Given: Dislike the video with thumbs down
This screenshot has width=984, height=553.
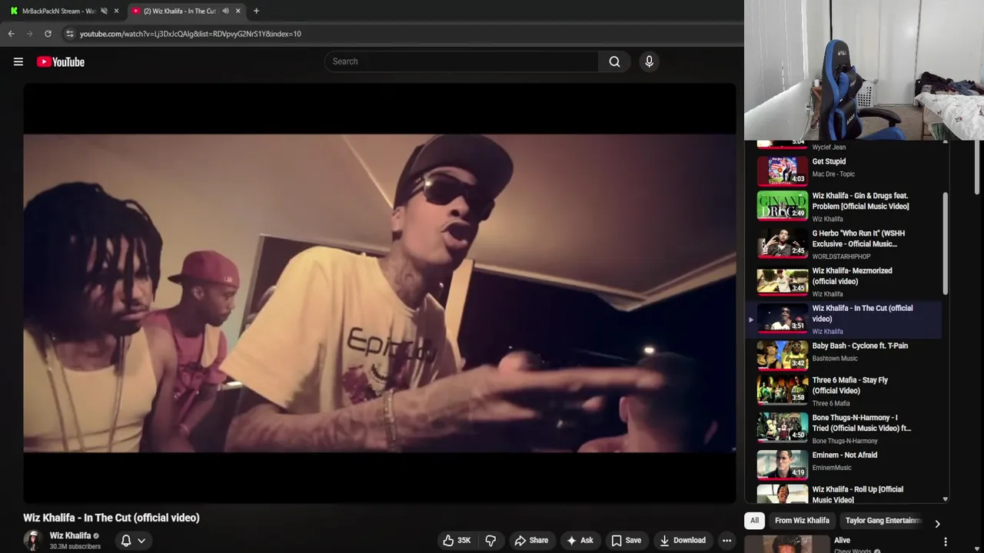Looking at the screenshot, I should click(x=490, y=541).
